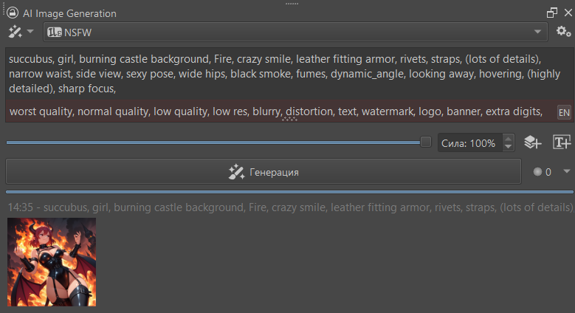575x313 pixels.
Task: Click the strength slider handle
Action: tap(426, 142)
